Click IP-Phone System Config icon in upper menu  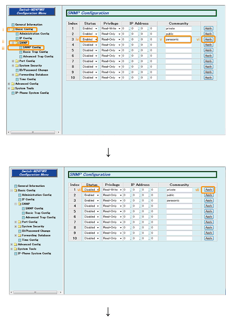[13, 93]
